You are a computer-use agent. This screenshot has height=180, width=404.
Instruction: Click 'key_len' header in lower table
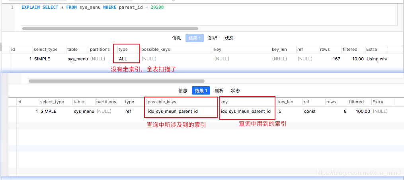click(x=286, y=102)
